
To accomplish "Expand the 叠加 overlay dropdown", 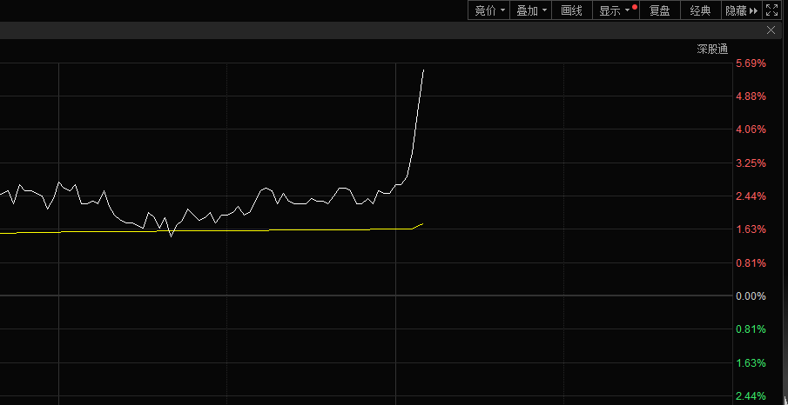I will [531, 10].
